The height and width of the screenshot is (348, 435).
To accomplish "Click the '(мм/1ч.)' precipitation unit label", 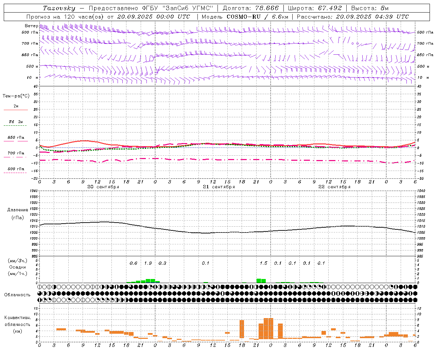I will (x=18, y=274).
